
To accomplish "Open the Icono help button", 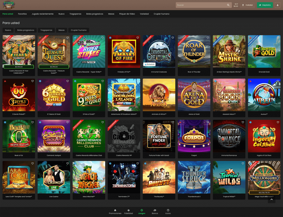I will [168, 212].
